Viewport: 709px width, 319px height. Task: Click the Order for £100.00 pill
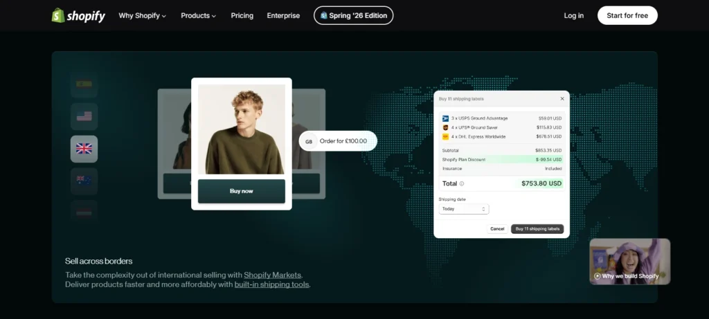(x=338, y=141)
